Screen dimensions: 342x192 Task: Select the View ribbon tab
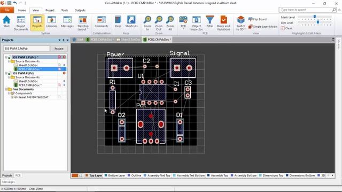click(x=36, y=10)
